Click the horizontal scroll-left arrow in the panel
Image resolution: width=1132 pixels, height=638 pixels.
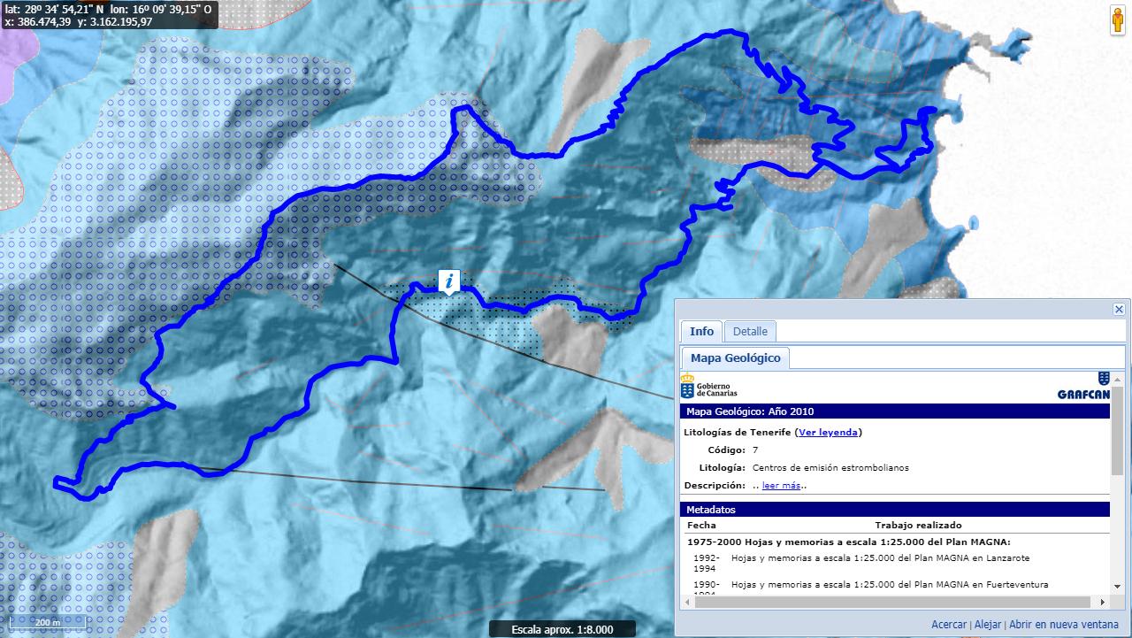point(687,602)
